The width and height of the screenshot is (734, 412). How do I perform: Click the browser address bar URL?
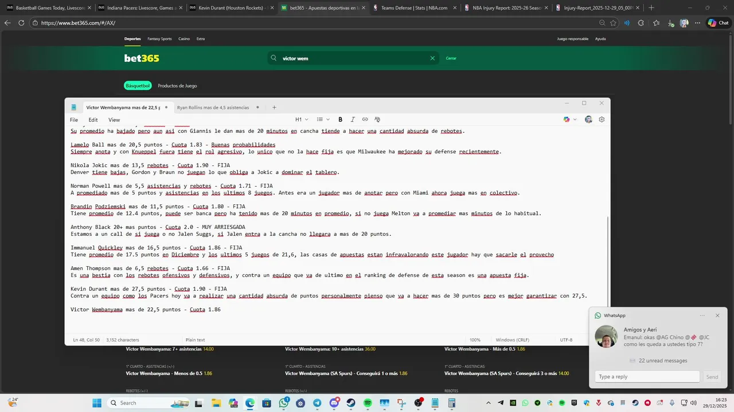[x=78, y=23]
